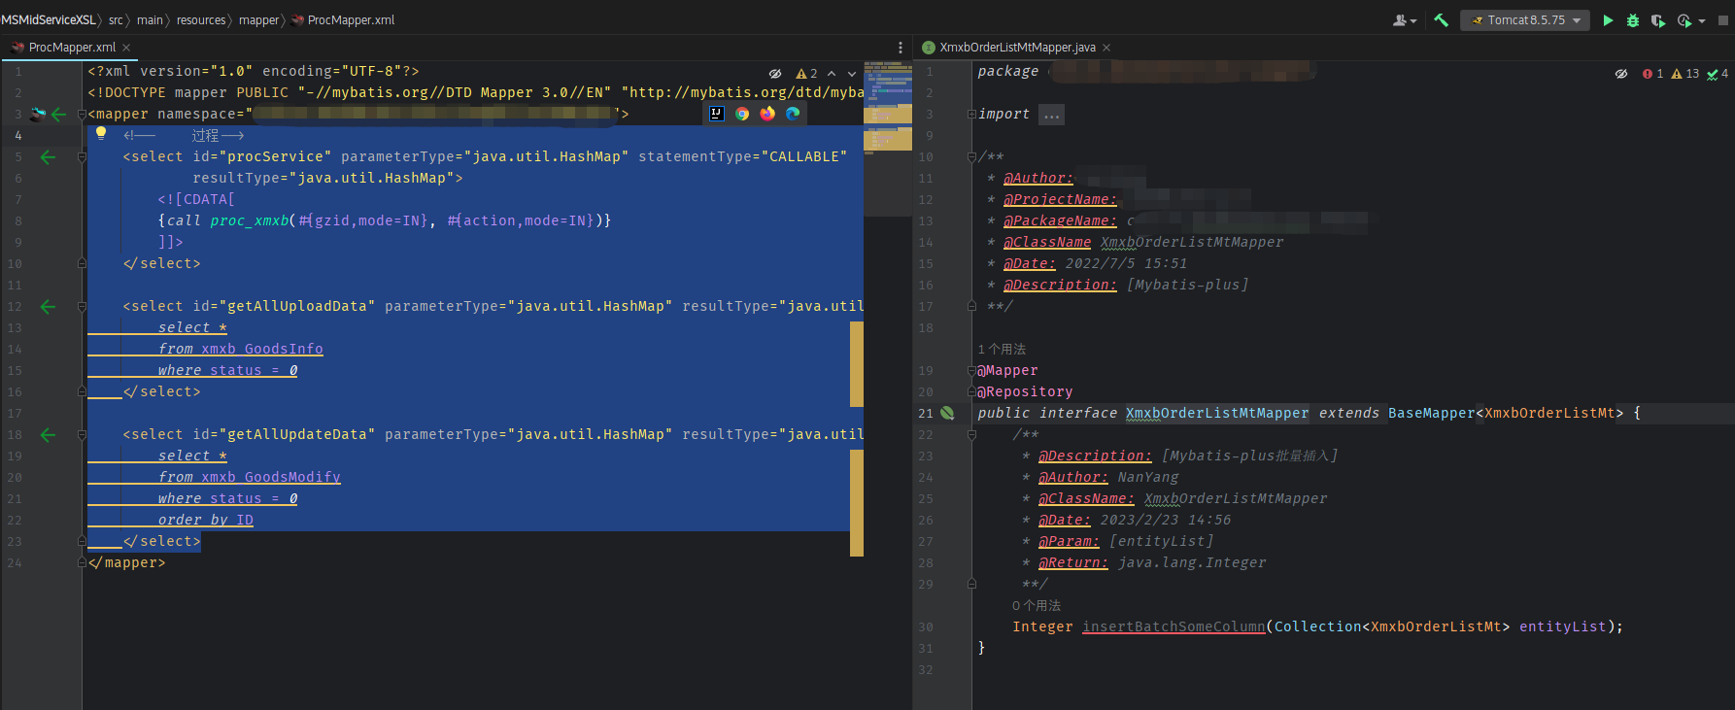Click red error count indicator in Java editor
Image resolution: width=1735 pixels, height=710 pixels.
coord(1652,74)
